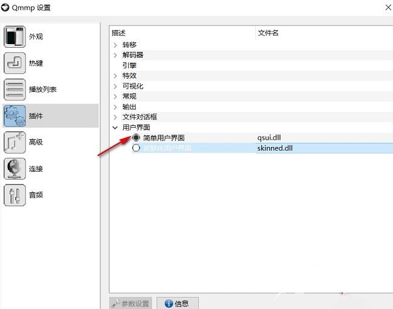Expand the 特效 effects category
The image size is (393, 309).
point(115,76)
